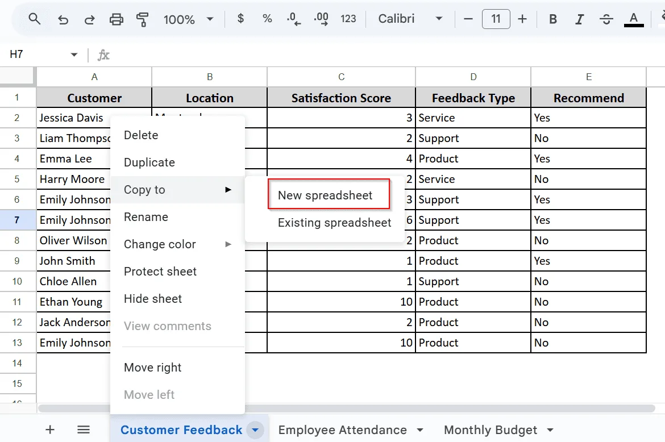
Task: Print the spreadsheet
Action: pos(116,19)
